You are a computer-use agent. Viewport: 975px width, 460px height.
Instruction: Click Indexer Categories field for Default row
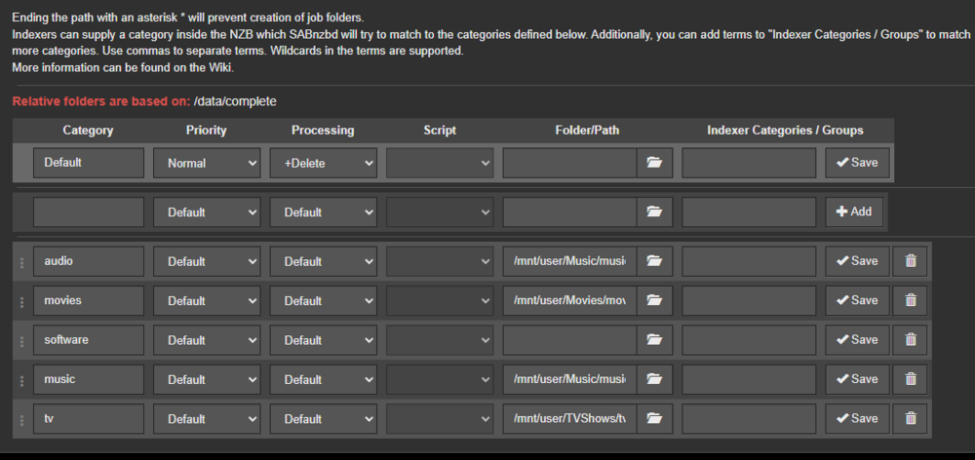[749, 163]
